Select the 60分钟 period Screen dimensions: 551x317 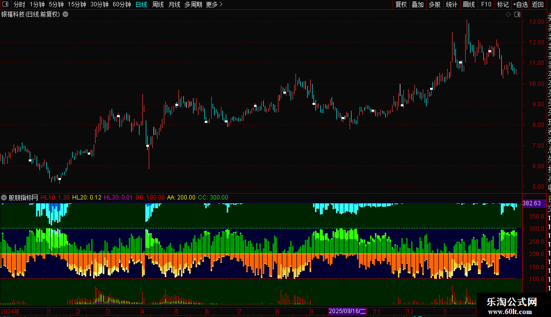coord(121,4)
